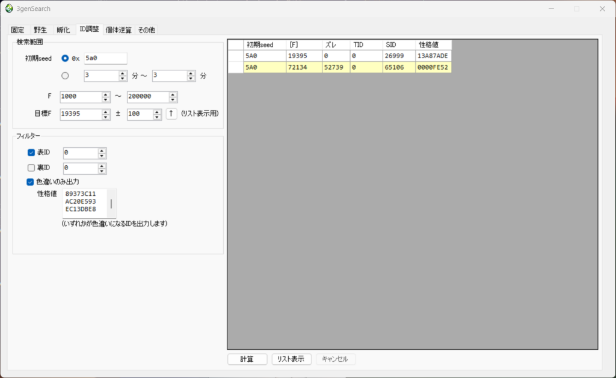Decrement the second 分 minutes value

[190, 79]
